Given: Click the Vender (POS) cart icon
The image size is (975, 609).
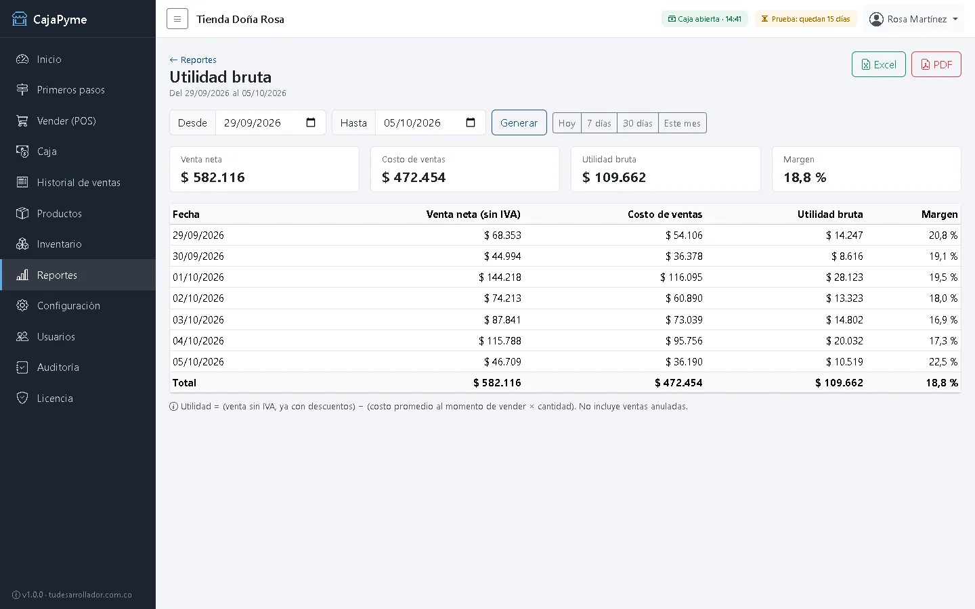Looking at the screenshot, I should (x=22, y=121).
